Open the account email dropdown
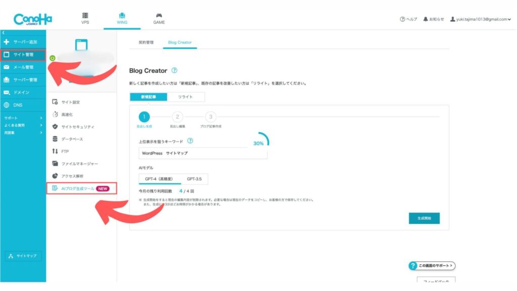The height and width of the screenshot is (291, 517). pos(481,19)
